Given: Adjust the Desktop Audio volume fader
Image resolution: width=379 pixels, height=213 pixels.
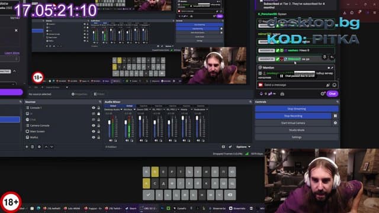Looking at the screenshot, I should point(110,122).
